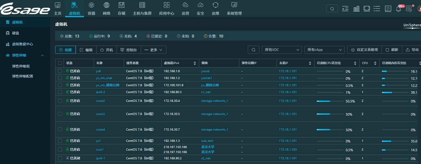The width and height of the screenshot is (421, 164).
Task: Check the row checkbox for yx6
Action: point(60,71)
